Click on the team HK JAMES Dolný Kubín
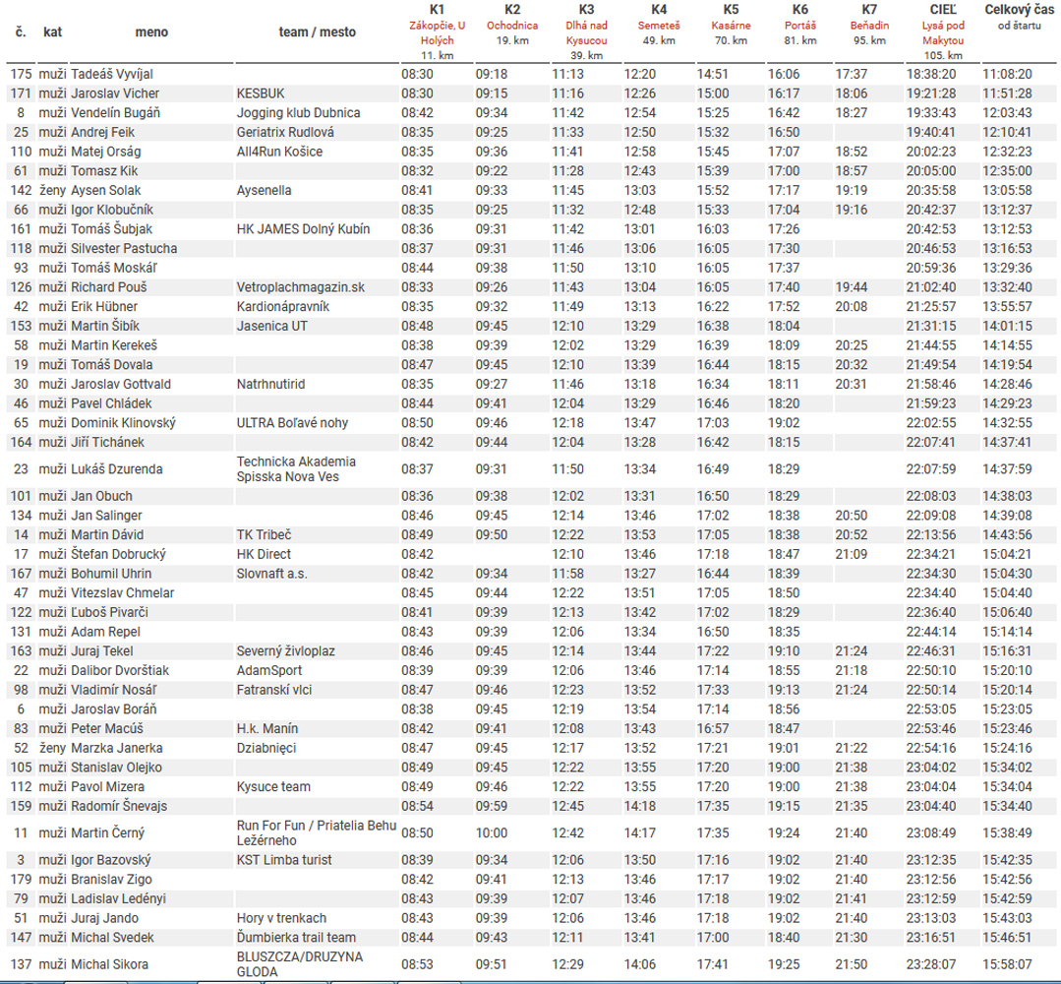The width and height of the screenshot is (1061, 984). [x=303, y=229]
